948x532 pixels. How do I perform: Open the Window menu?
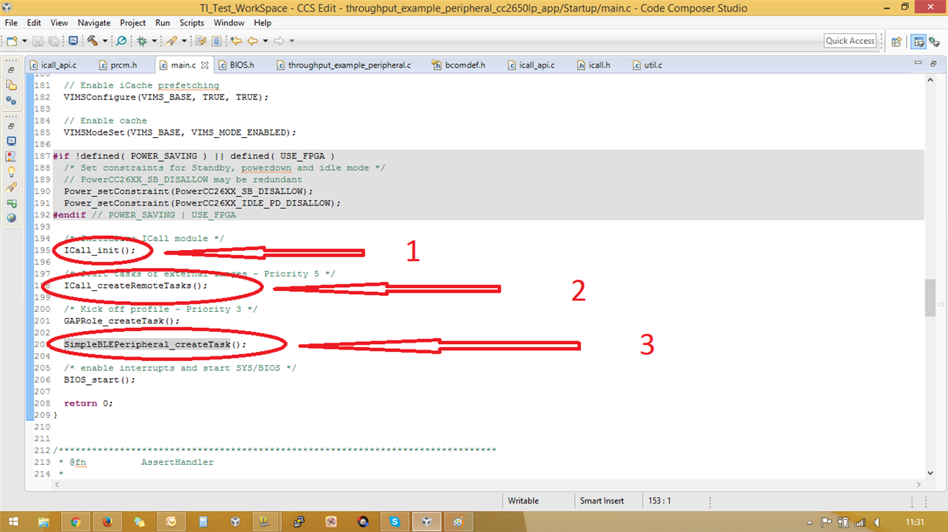pos(229,23)
